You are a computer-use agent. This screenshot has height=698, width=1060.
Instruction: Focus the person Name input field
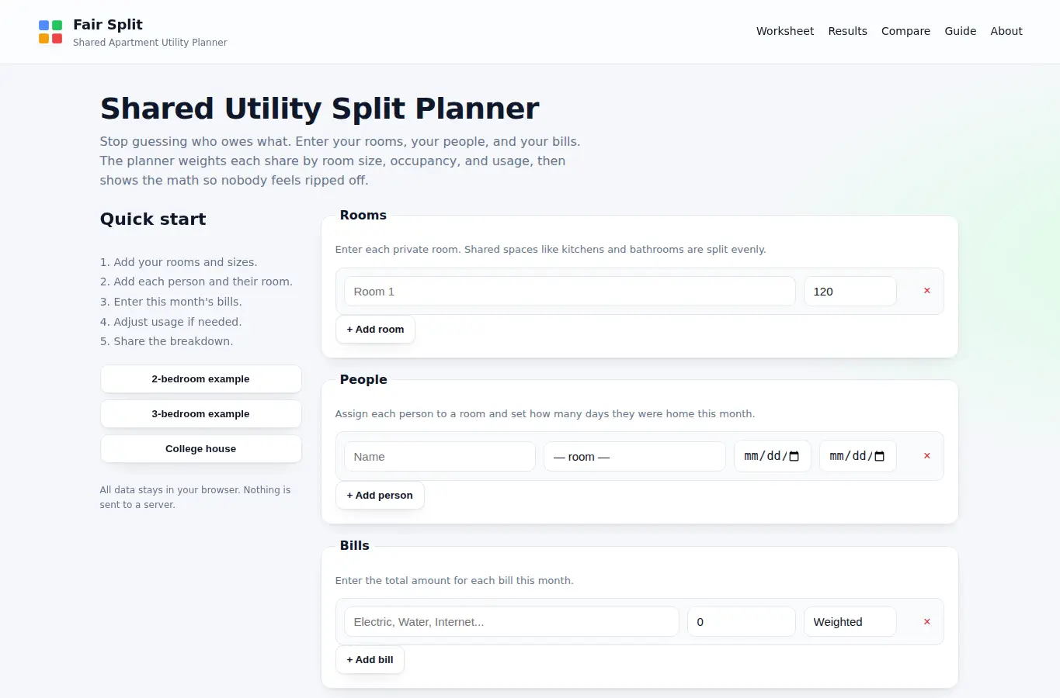440,457
